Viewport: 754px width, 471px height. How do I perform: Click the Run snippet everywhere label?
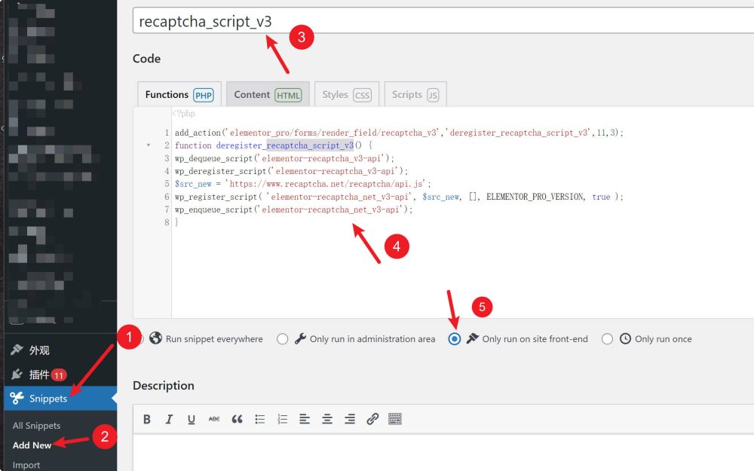point(214,339)
